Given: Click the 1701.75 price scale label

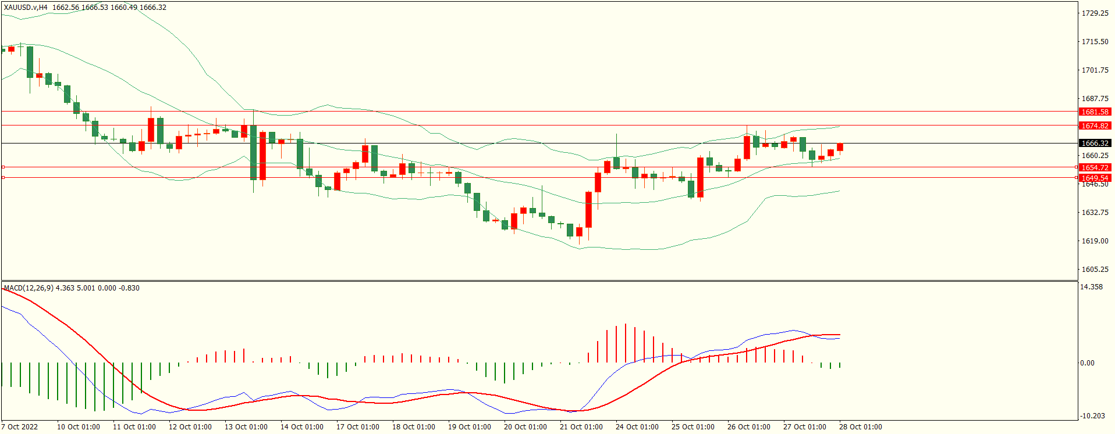Looking at the screenshot, I should tap(1095, 70).
